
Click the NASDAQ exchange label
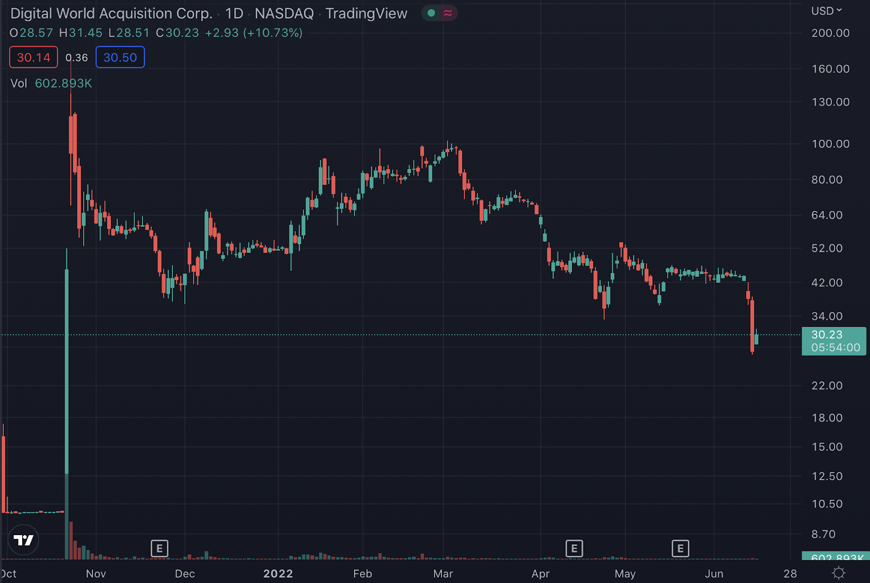[x=284, y=14]
